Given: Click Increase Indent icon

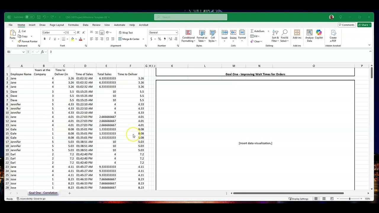Looking at the screenshot, I should [x=113, y=39].
